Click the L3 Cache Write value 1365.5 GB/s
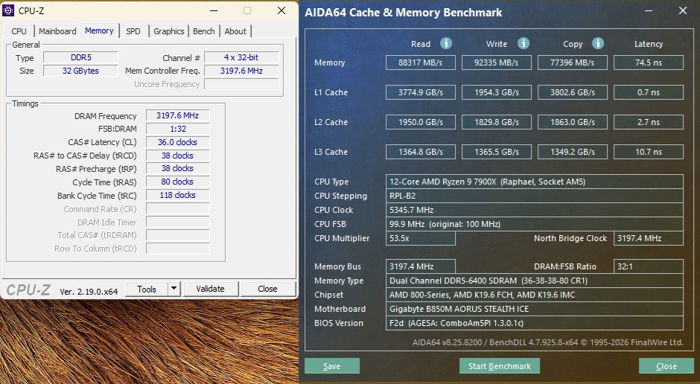The width and height of the screenshot is (700, 384). coord(497,152)
